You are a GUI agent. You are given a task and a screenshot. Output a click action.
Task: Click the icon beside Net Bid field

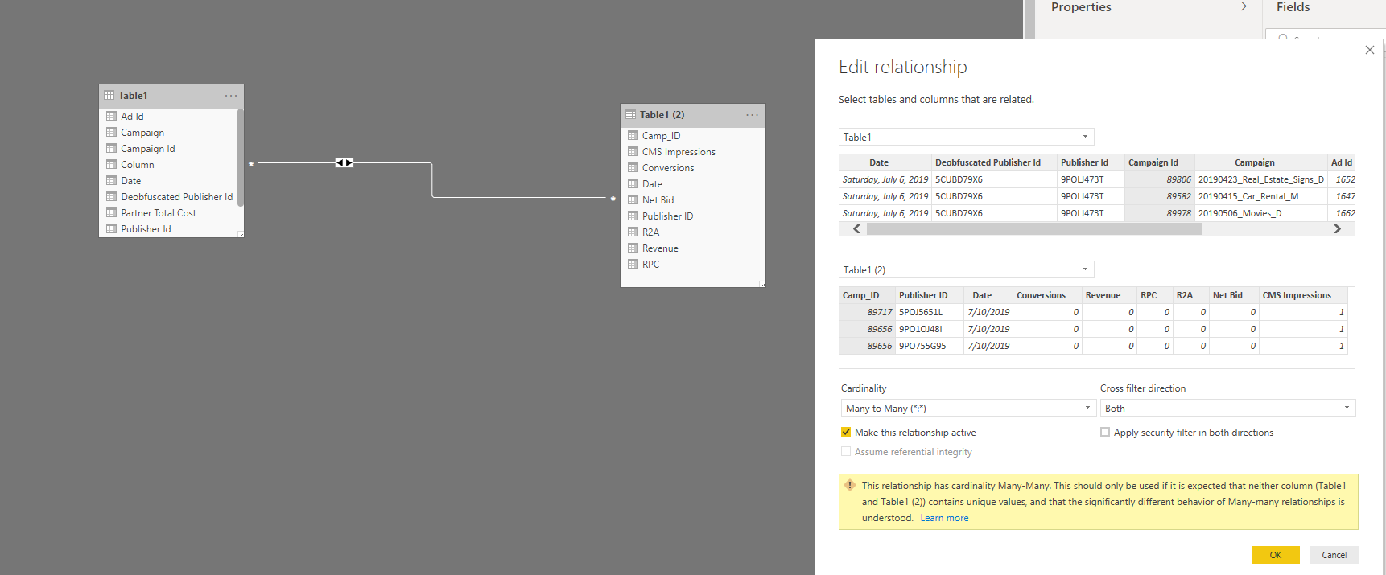tap(633, 200)
